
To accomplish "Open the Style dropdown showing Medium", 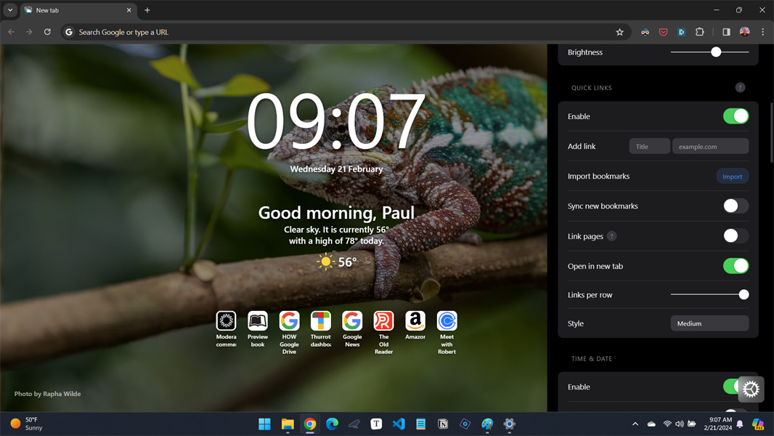I will [709, 323].
